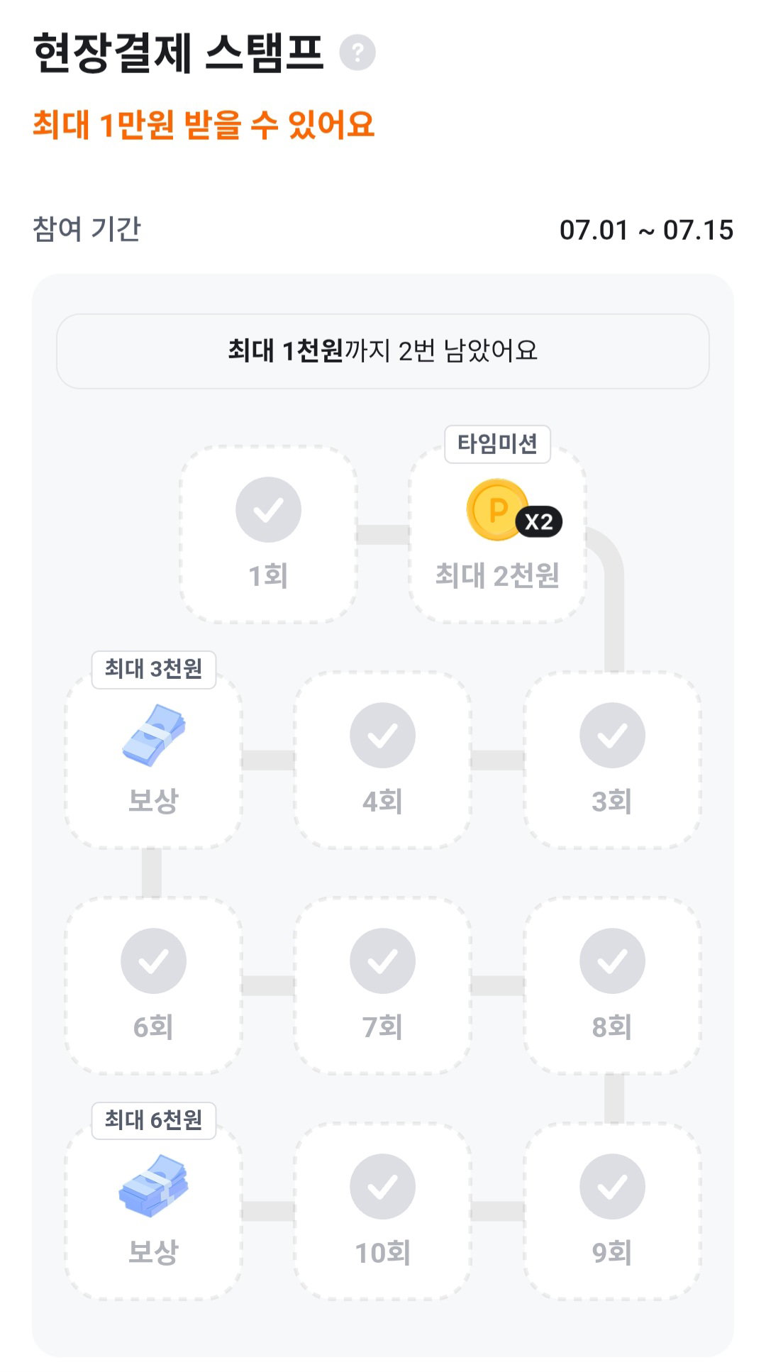Image resolution: width=766 pixels, height=1372 pixels.
Task: Tap the 현장결제 스탬프 title
Action: [x=178, y=53]
